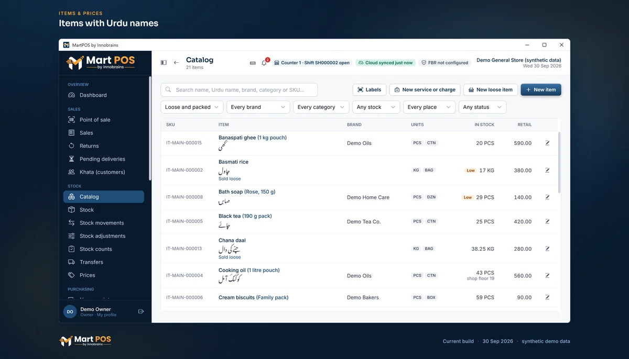Select Pending deliveries in the sidebar
This screenshot has height=359, width=629.
pos(104,159)
